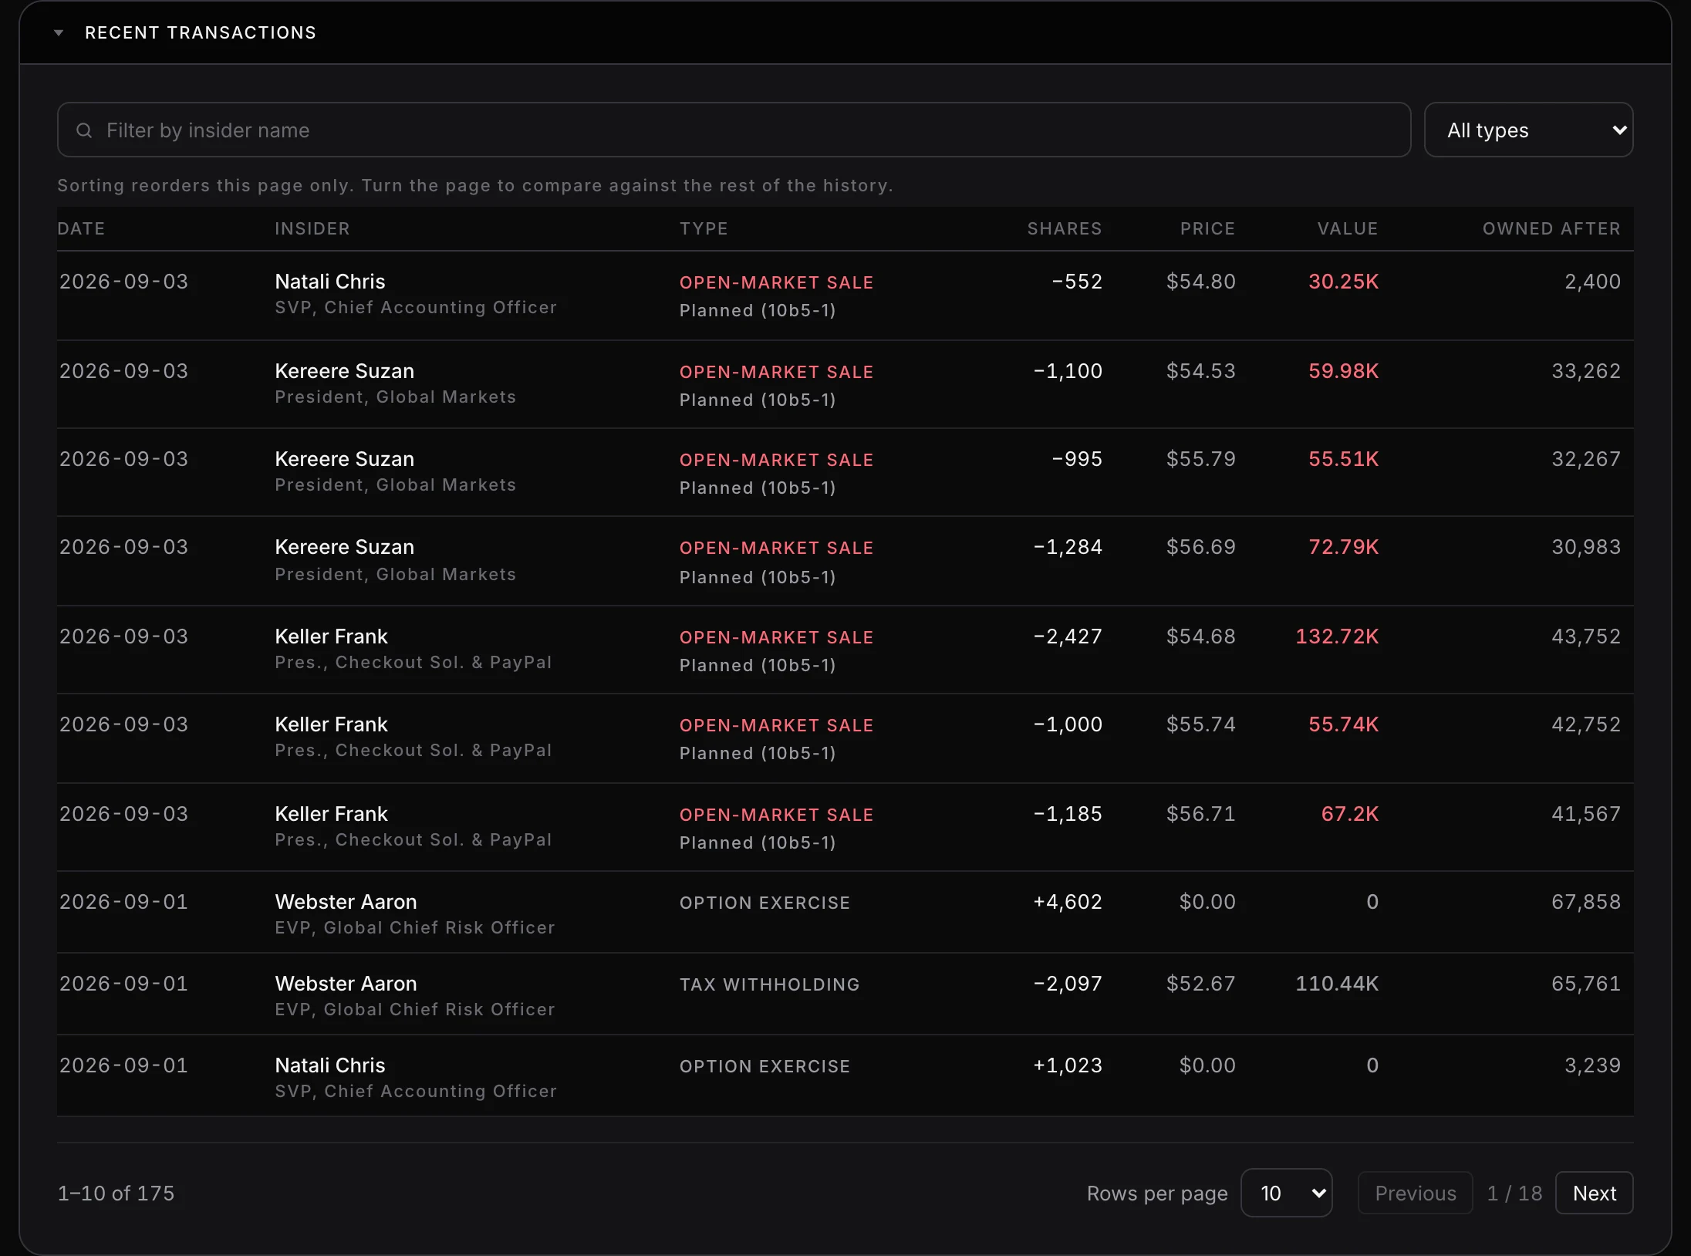1691x1256 pixels.
Task: Click the -1,100 shares cell
Action: [x=1068, y=371]
